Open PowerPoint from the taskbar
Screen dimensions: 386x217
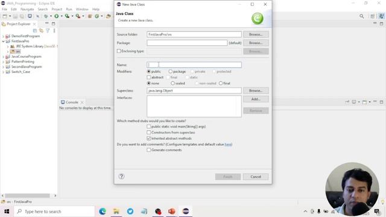[171, 212]
